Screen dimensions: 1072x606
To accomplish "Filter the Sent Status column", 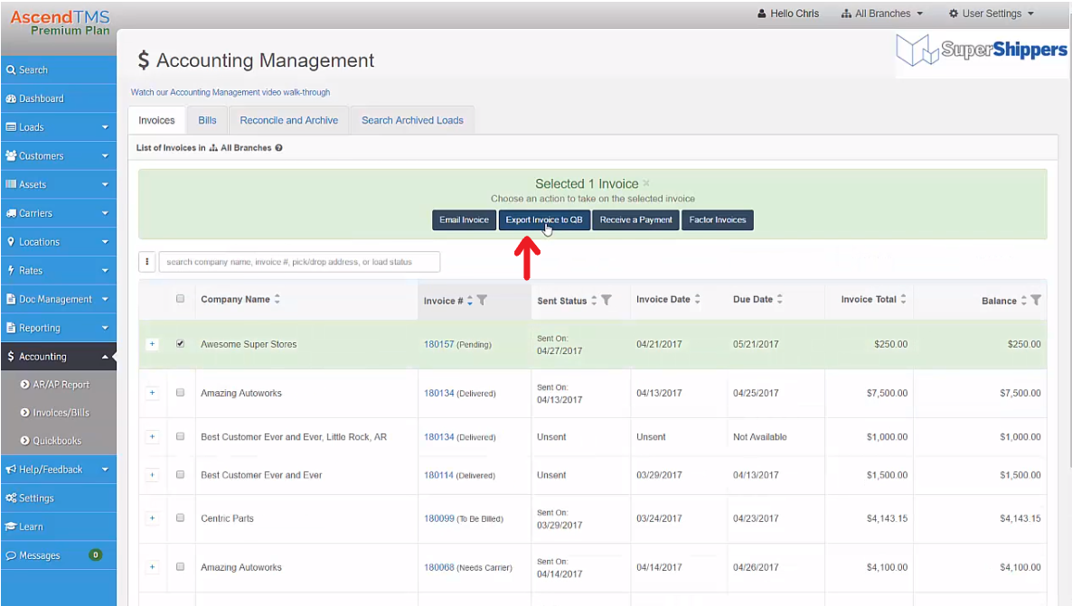I will point(607,300).
